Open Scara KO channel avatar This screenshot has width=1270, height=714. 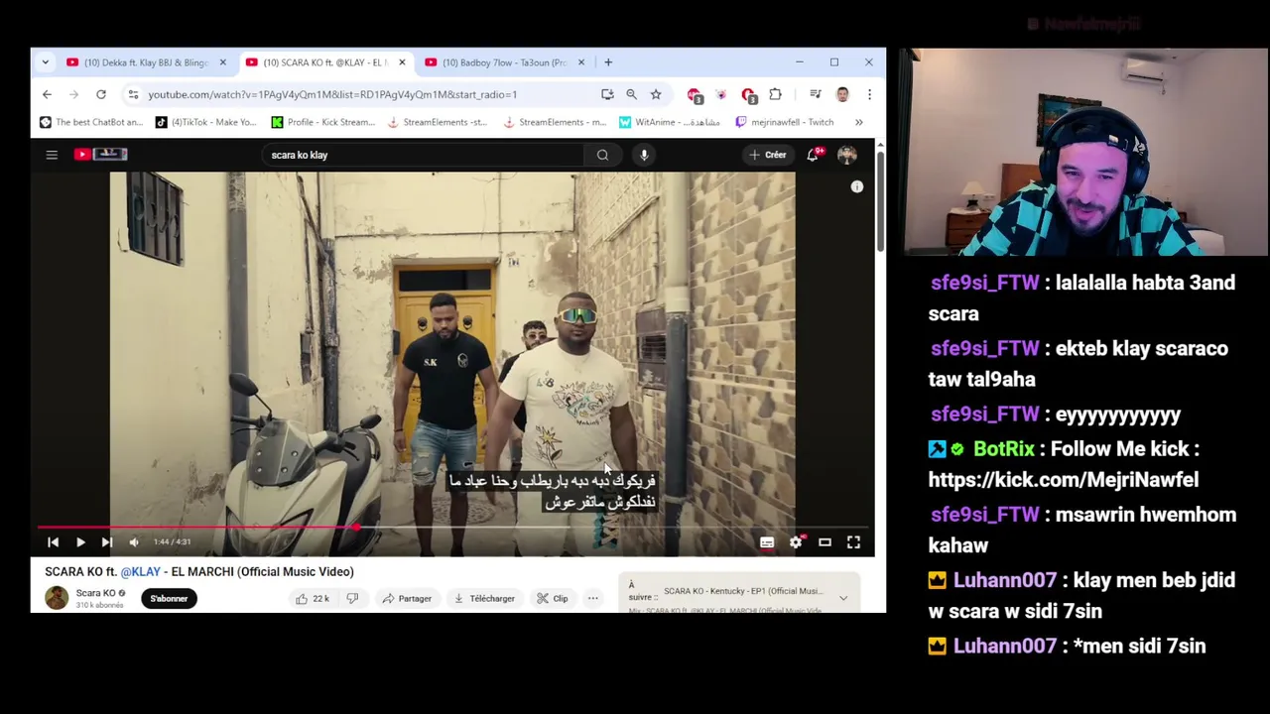click(57, 598)
